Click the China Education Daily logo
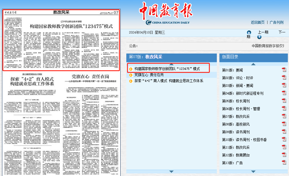 [166, 13]
